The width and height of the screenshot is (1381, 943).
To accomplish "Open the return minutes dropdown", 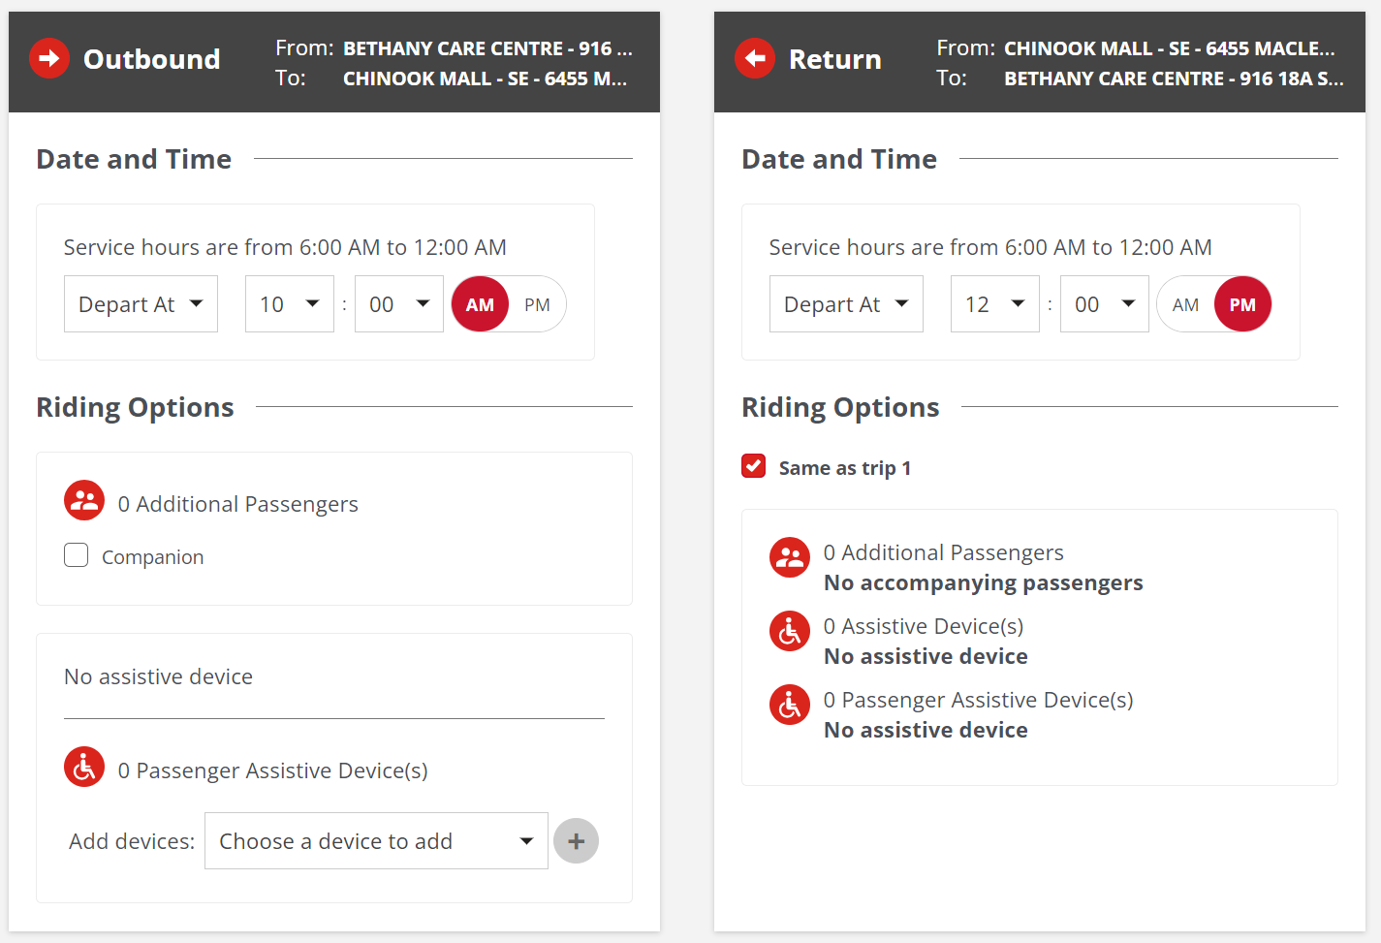I will coord(1104,304).
